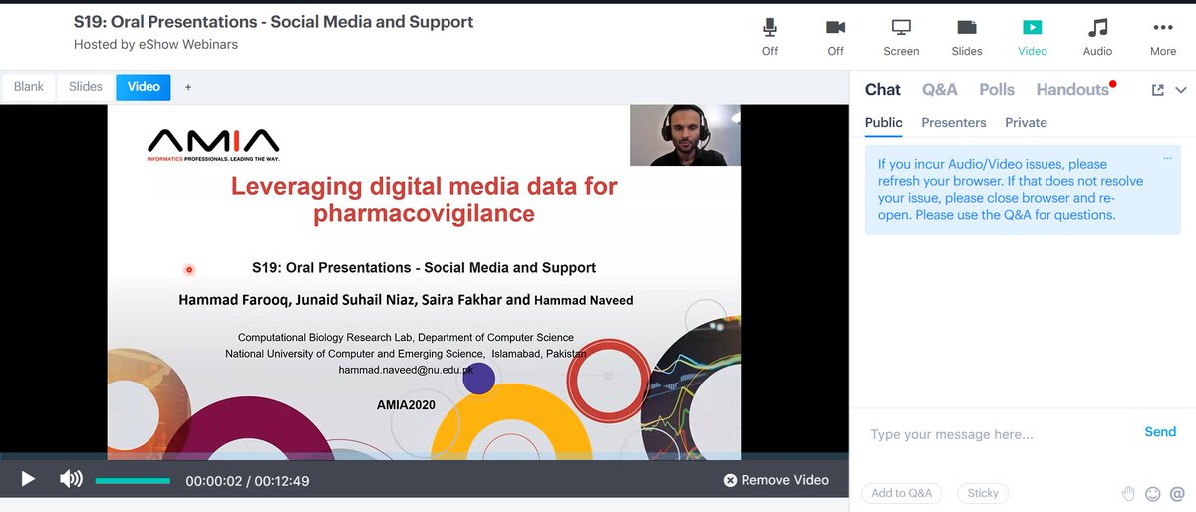
Task: Open the Handouts panel tab
Action: [x=1073, y=89]
